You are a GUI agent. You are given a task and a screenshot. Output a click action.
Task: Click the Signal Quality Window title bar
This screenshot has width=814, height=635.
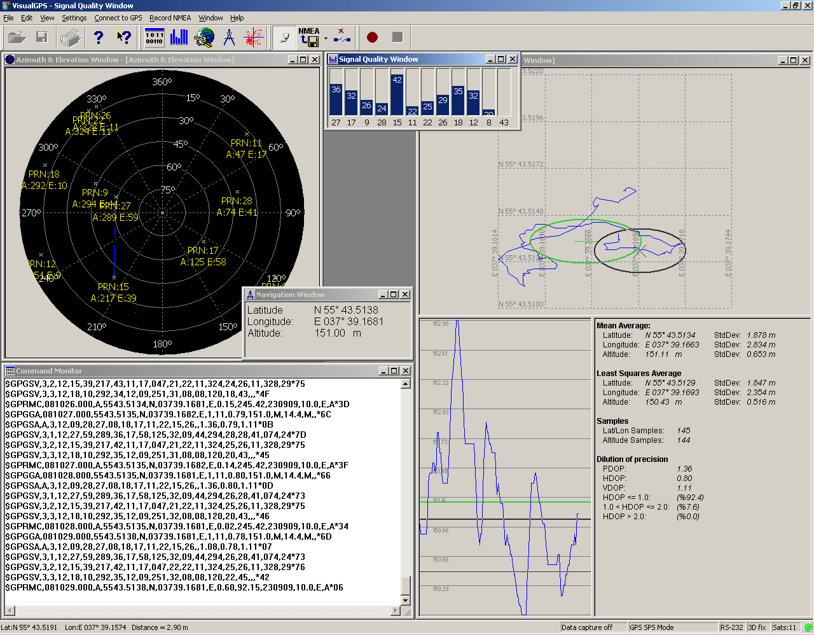click(x=407, y=59)
